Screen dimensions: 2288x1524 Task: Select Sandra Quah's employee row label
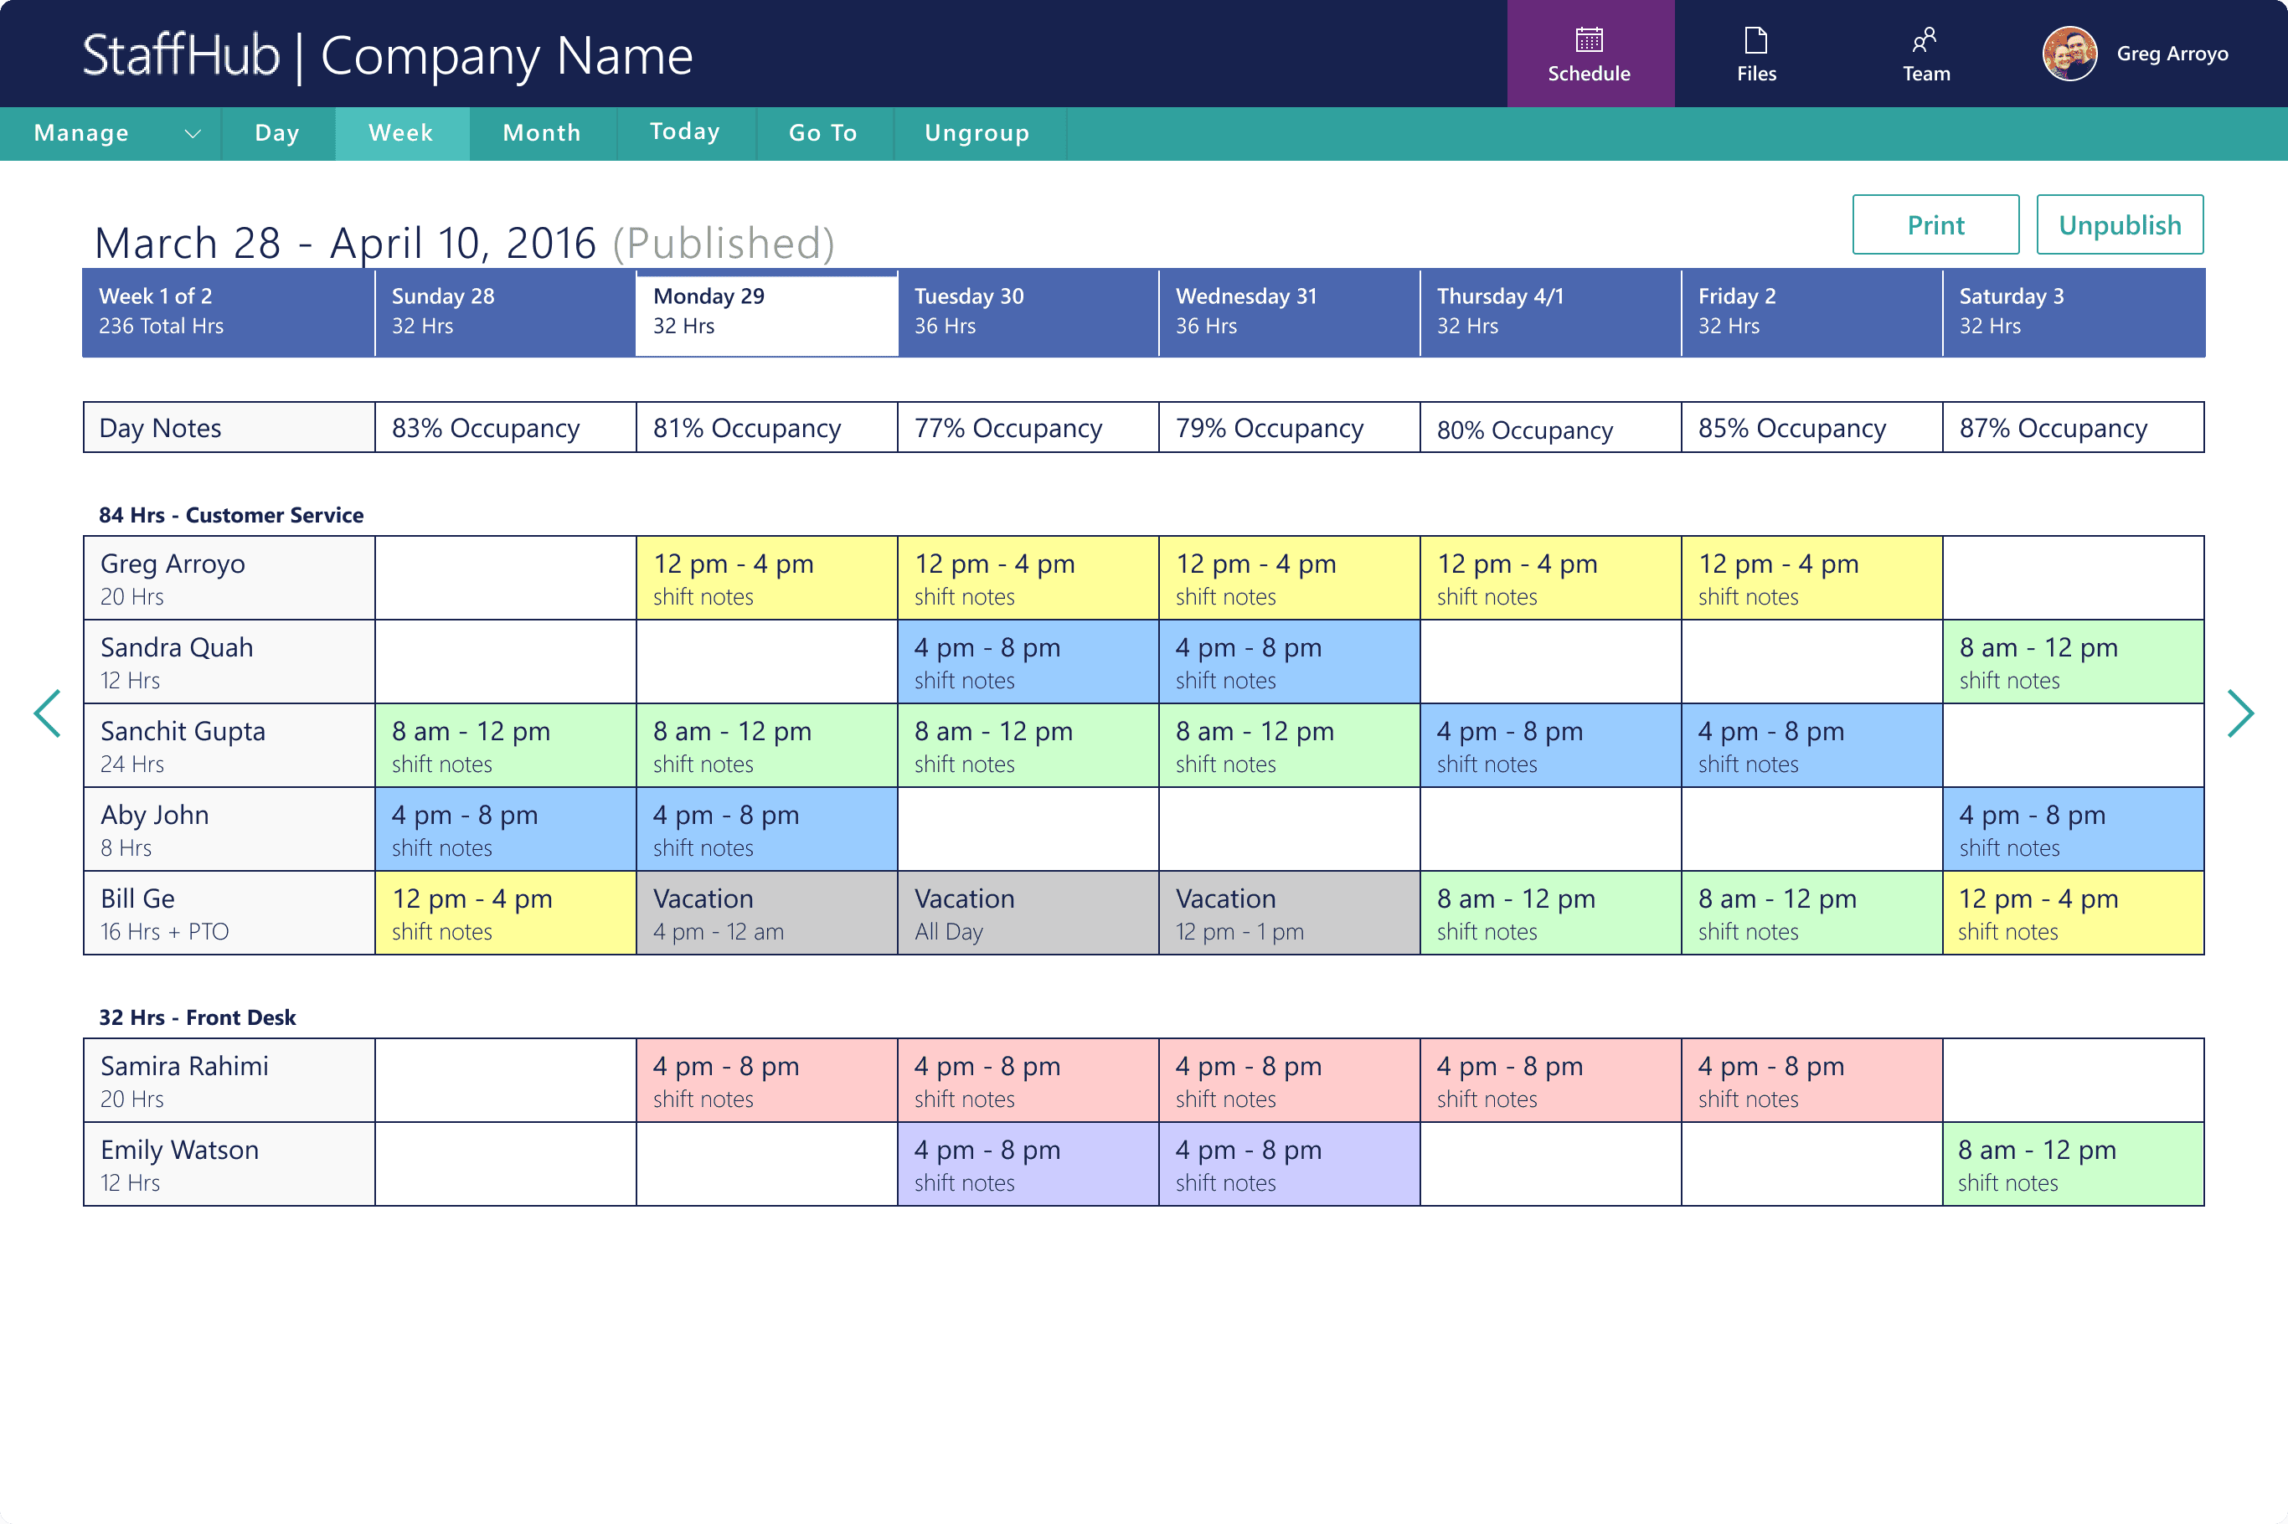pyautogui.click(x=229, y=662)
